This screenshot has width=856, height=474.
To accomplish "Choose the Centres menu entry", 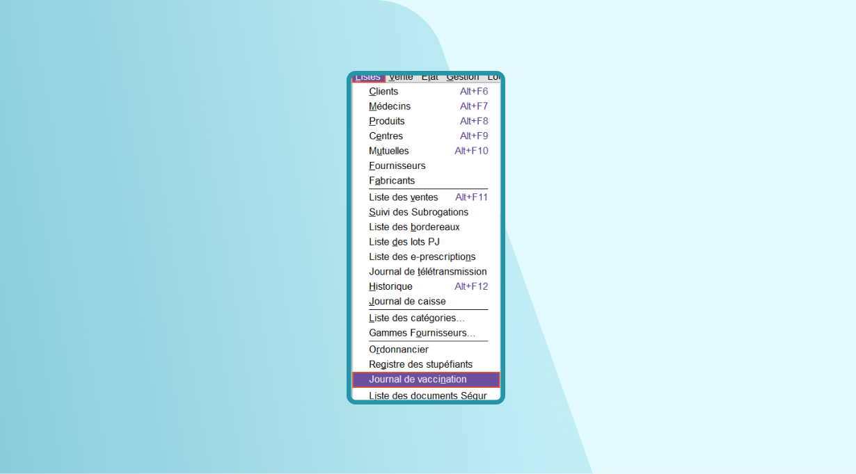I will (x=386, y=136).
